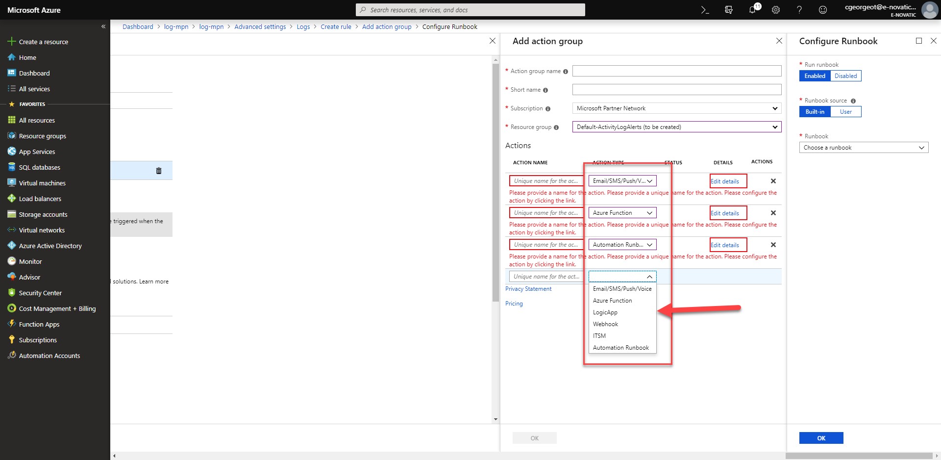
Task: Collapse the left sidebar menu
Action: [103, 26]
